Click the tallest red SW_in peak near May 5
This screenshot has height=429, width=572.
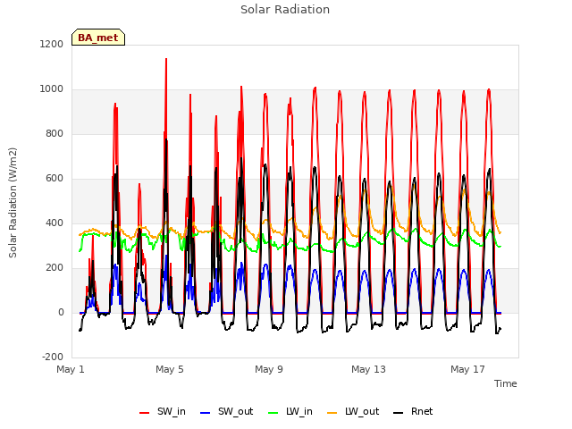coord(166,59)
